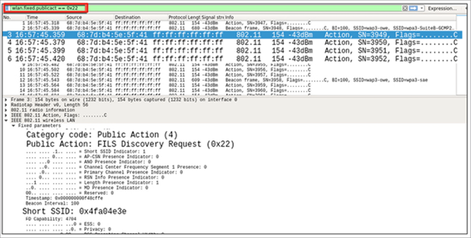
Task: Sort packet list by Protocol column
Action: 177,17
